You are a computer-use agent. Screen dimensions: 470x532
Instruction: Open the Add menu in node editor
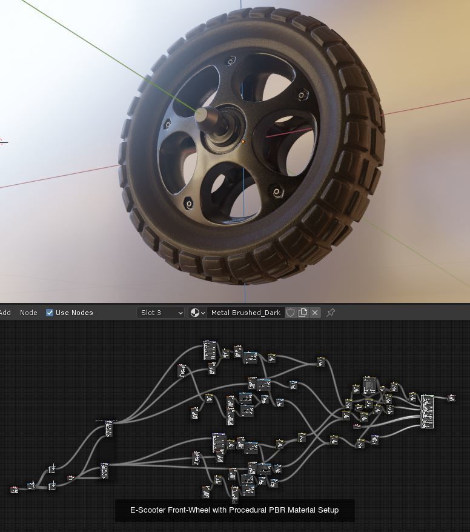pos(5,313)
